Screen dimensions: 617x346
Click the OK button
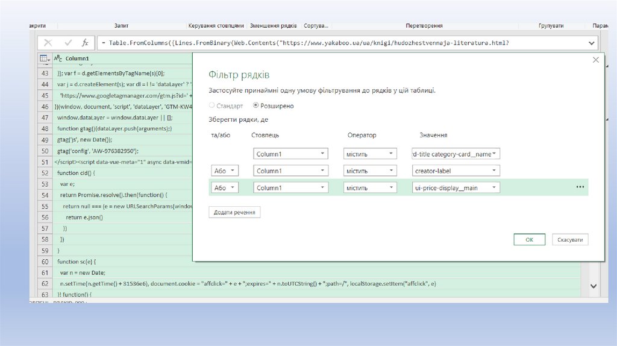pos(529,239)
